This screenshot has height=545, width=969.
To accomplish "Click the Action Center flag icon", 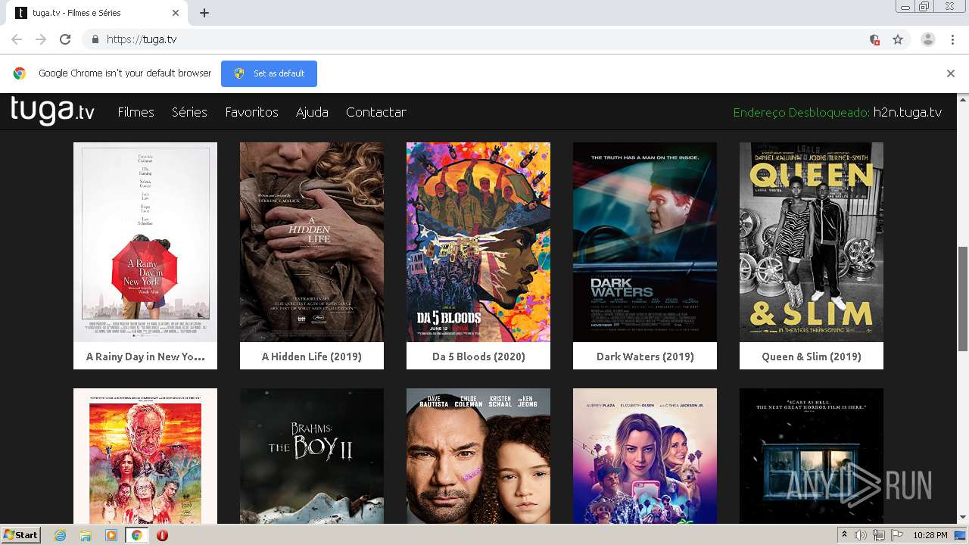I will (x=896, y=535).
